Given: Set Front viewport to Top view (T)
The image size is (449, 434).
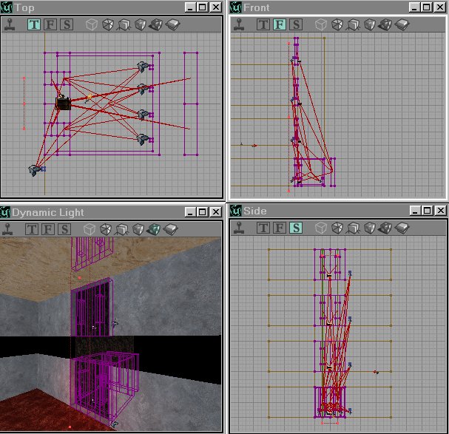Looking at the screenshot, I should pos(263,24).
